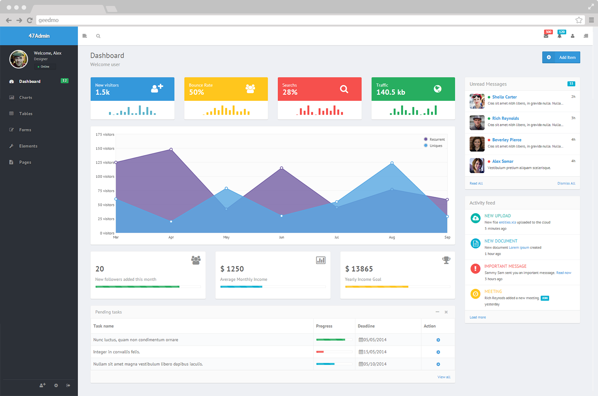Toggle the Uniques series in chart legend
The width and height of the screenshot is (598, 396).
click(x=434, y=146)
